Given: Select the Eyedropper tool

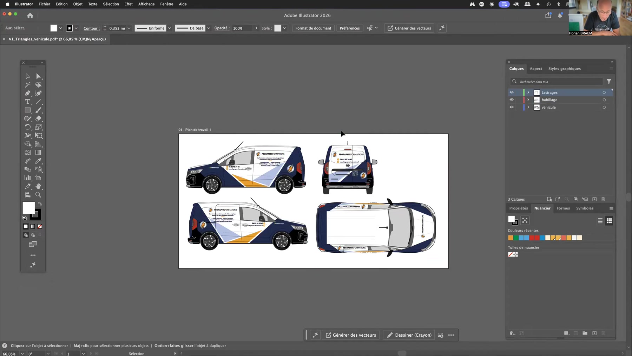Looking at the screenshot, I should point(38,161).
